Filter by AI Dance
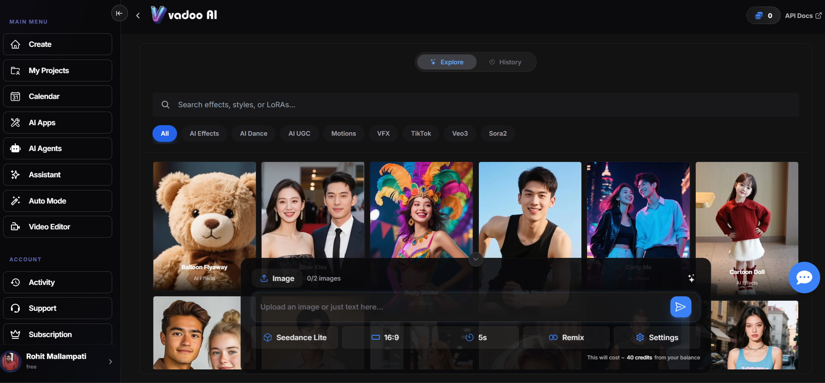This screenshot has height=383, width=825. [254, 134]
